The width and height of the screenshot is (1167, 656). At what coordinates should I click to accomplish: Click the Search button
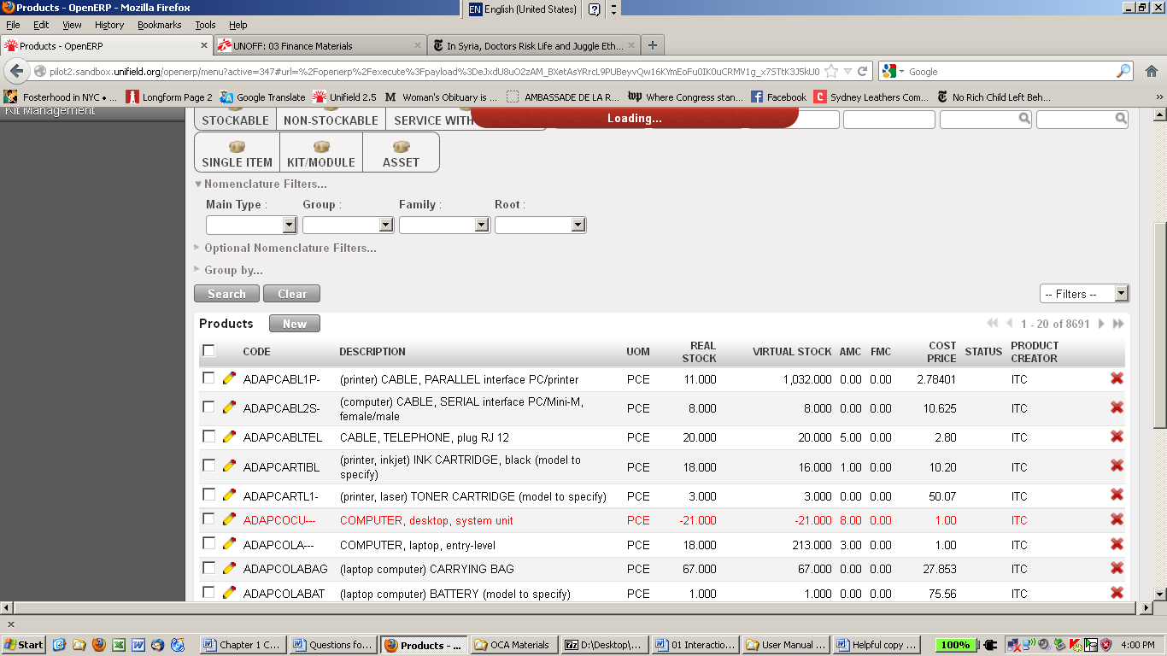click(x=226, y=294)
